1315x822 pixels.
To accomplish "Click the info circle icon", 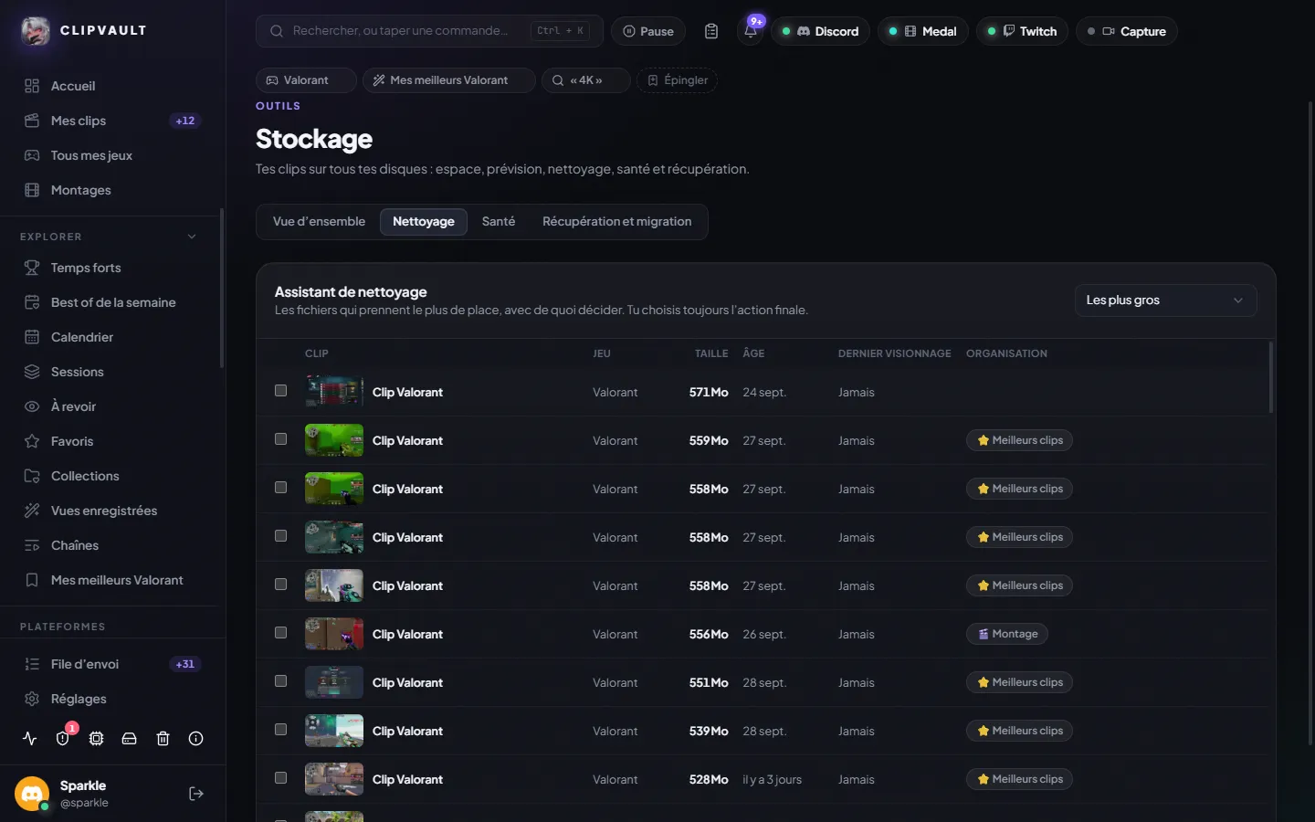I will [195, 739].
